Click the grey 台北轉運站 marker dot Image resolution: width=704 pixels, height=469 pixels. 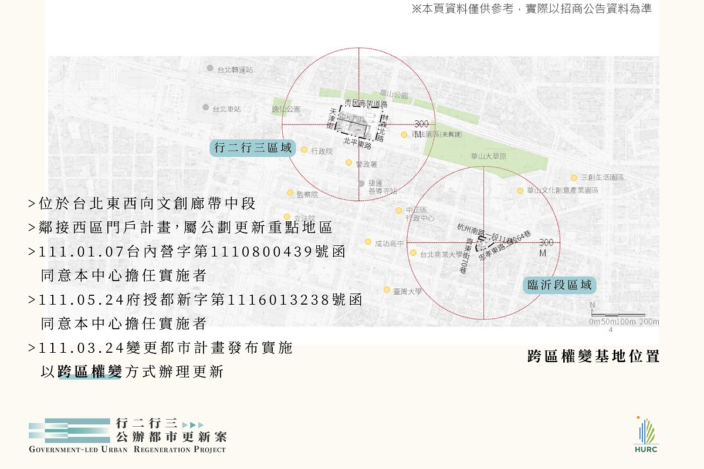[x=210, y=68]
